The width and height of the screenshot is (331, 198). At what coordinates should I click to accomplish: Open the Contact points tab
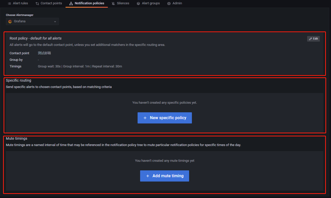coord(51,3)
